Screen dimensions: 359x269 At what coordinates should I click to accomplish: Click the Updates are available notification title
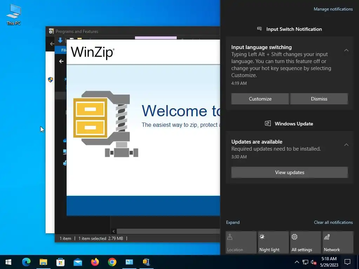(x=257, y=142)
